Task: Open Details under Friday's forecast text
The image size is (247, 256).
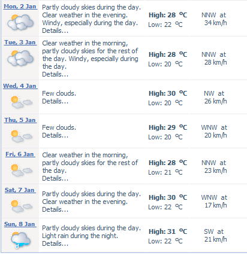Action: pos(55,178)
